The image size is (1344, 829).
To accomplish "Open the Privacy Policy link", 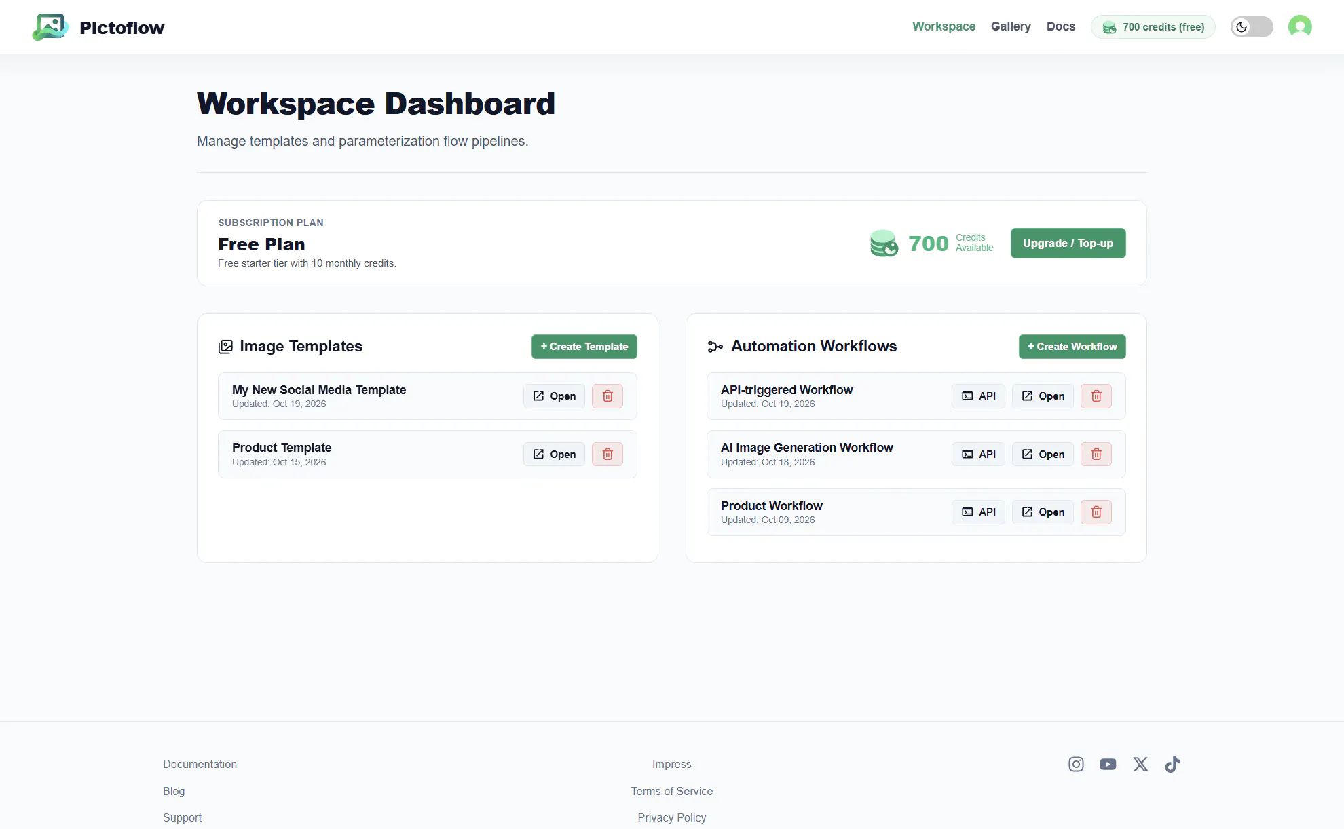I will (672, 818).
